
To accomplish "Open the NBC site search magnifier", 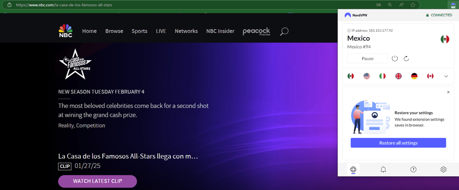I will (284, 31).
